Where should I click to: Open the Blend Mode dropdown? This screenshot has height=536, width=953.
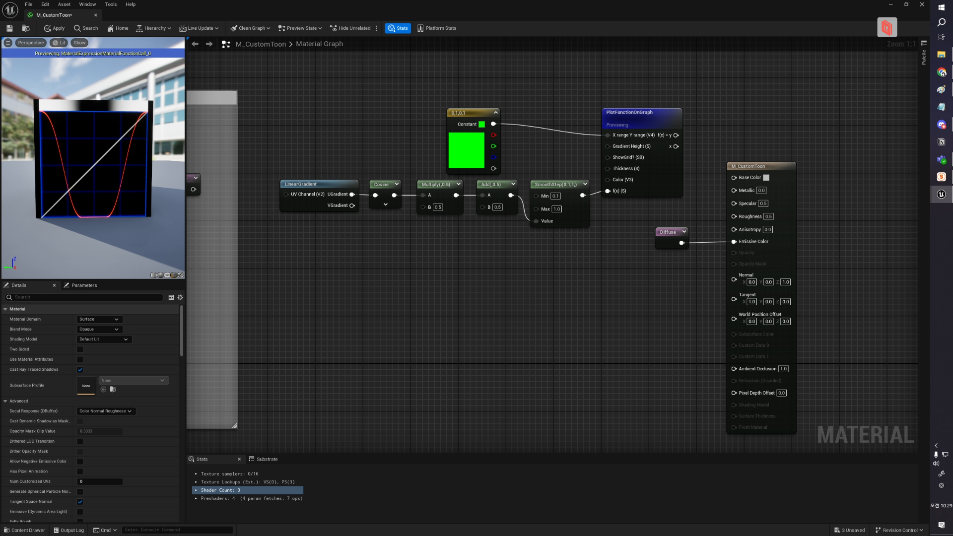99,330
